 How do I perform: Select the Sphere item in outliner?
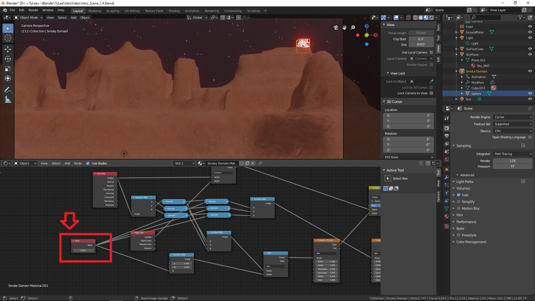(x=476, y=94)
